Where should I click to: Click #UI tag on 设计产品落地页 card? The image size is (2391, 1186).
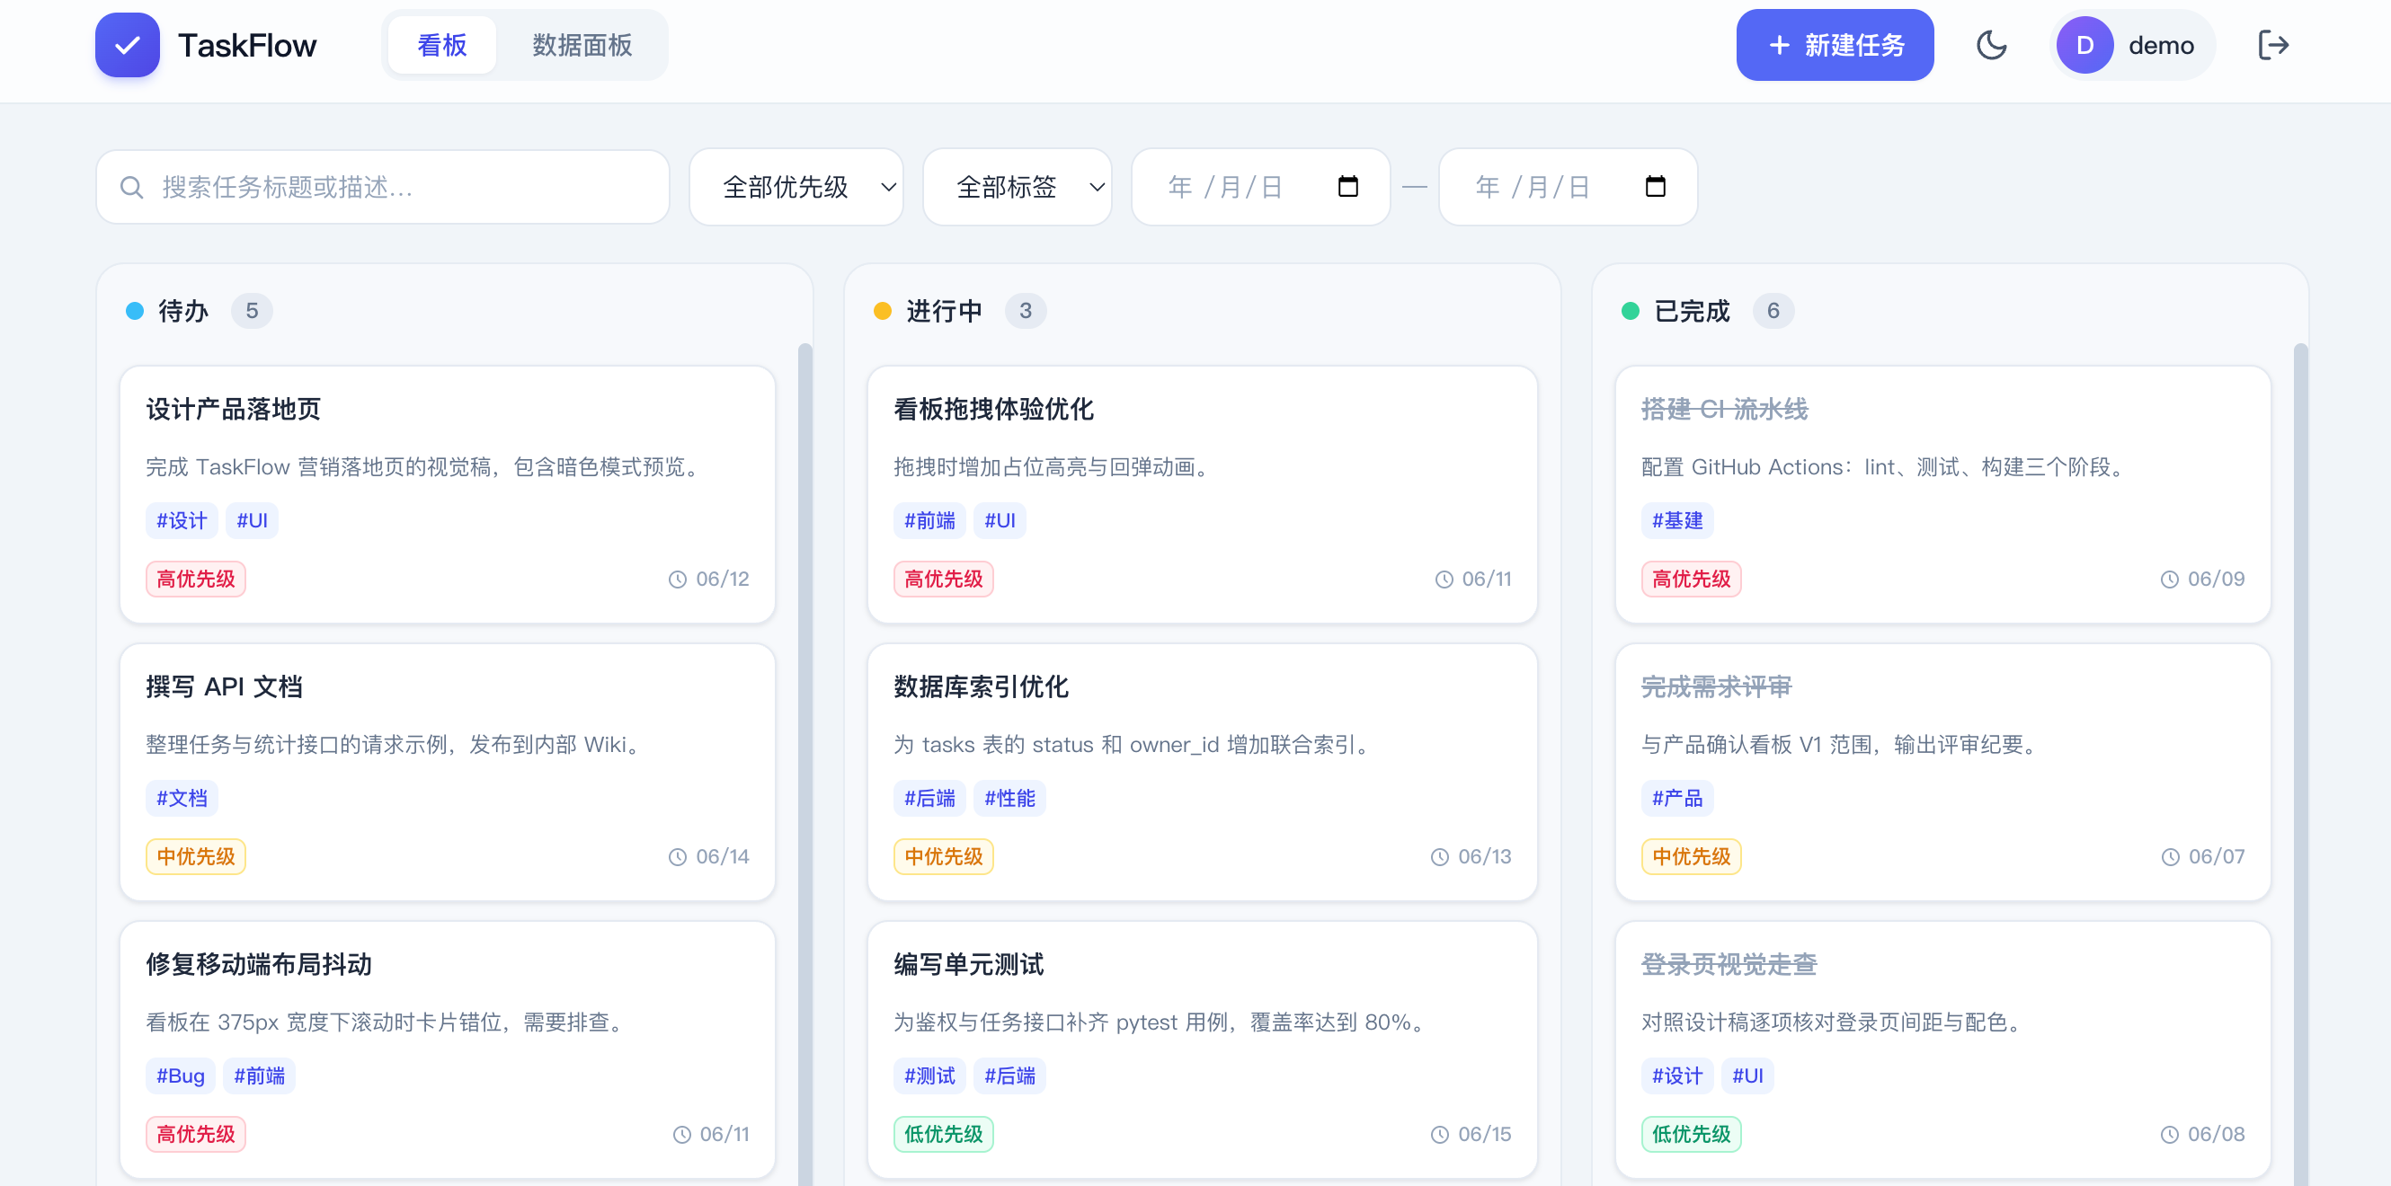point(252,520)
